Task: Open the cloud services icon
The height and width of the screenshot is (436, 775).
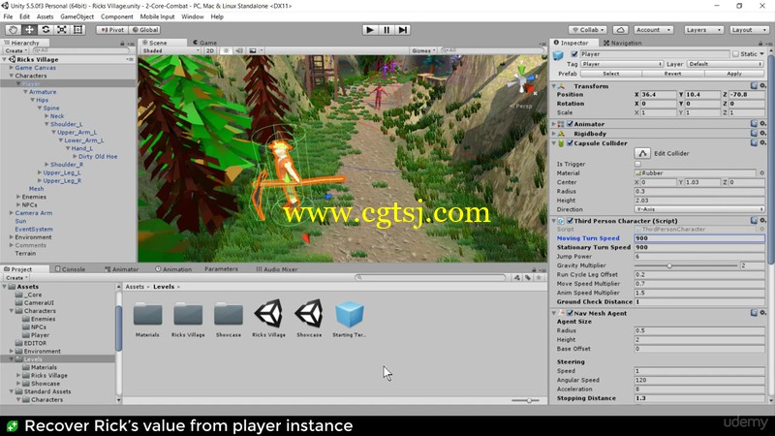Action: 620,30
